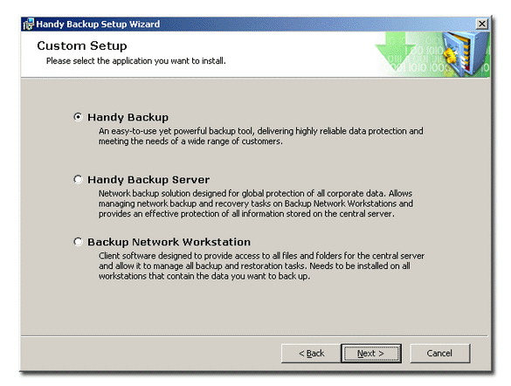Screen dimensions: 511x386
Task: Choose the Handy Backup Server radio option
Action: [x=78, y=179]
